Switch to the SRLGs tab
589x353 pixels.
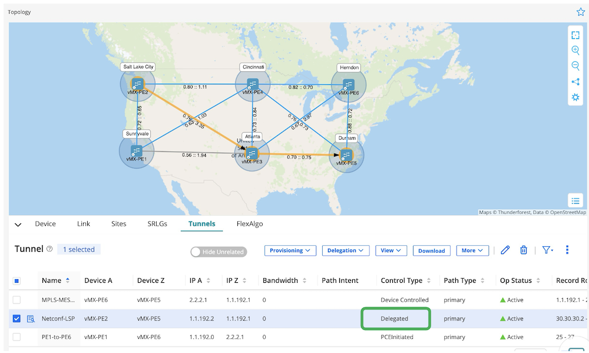157,224
